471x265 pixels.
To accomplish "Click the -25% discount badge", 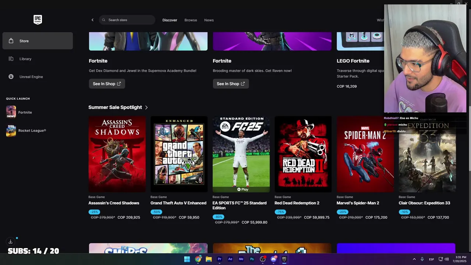I will (x=94, y=212).
